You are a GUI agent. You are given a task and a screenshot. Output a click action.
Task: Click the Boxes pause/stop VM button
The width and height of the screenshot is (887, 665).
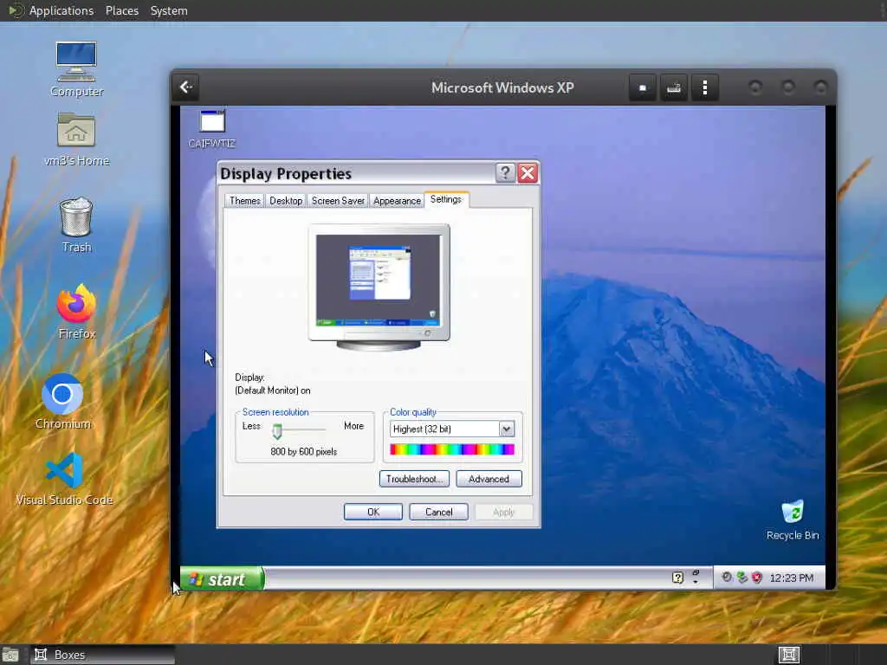click(x=642, y=87)
